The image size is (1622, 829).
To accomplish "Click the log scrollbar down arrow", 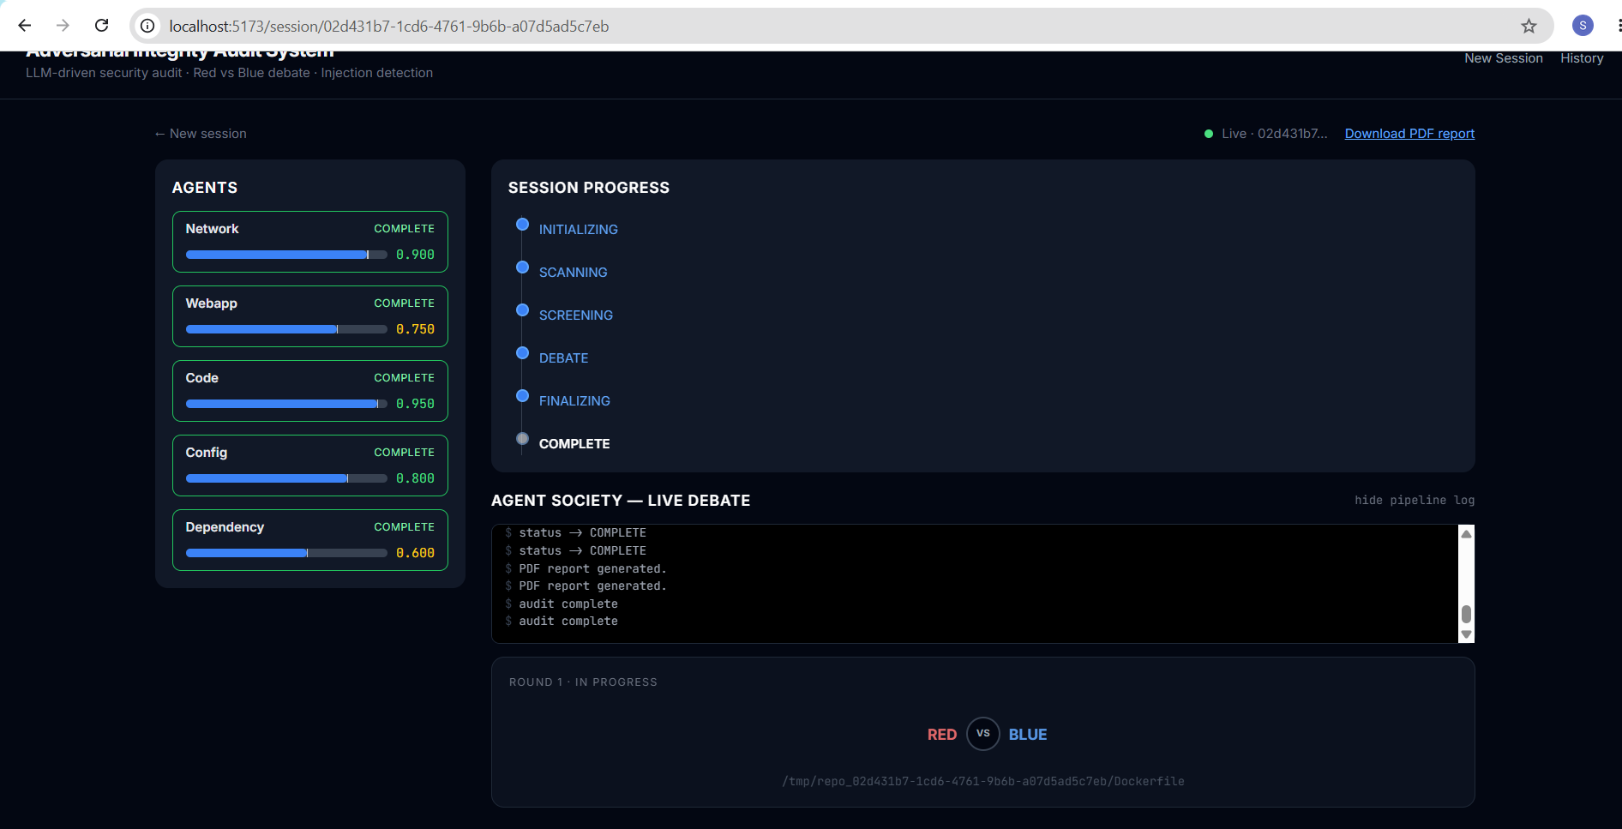I will [1466, 634].
